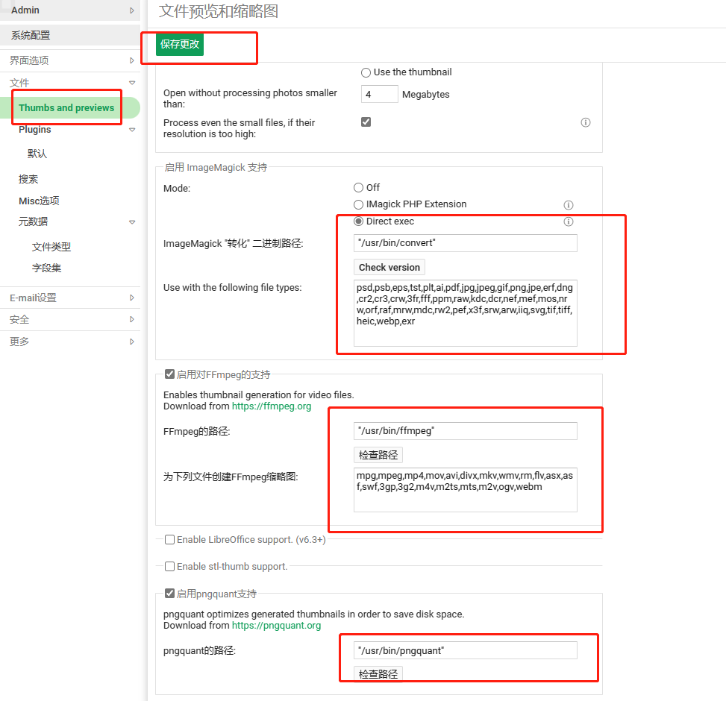Image resolution: width=726 pixels, height=701 pixels.
Task: Click 检查路径 button under pngquant path
Action: coord(378,673)
